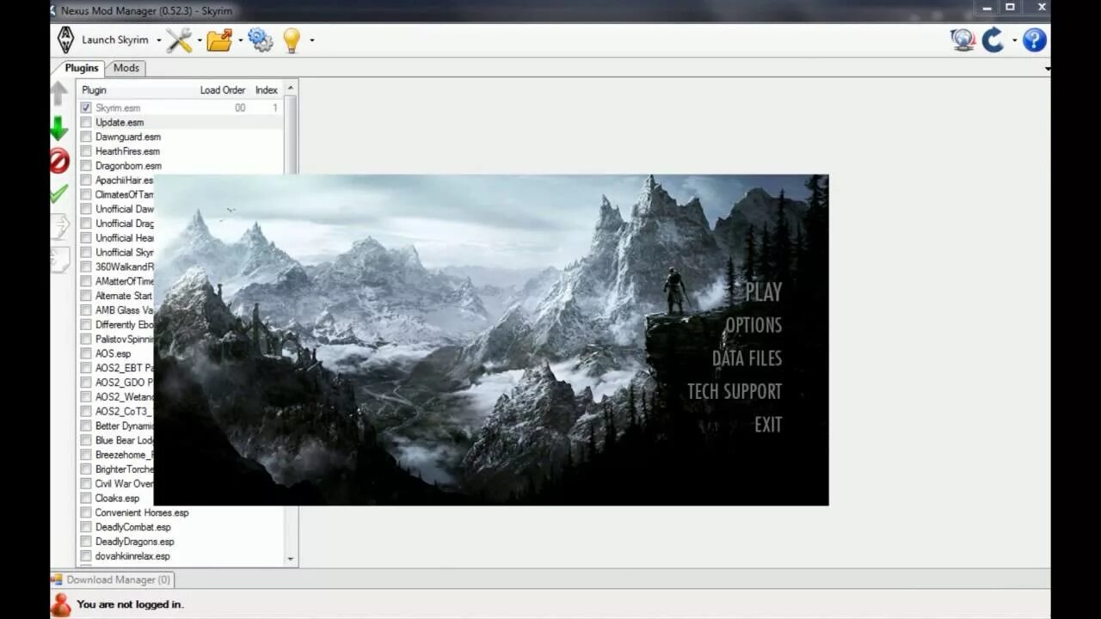Expand the update arrow dropdown
The image size is (1101, 619).
tap(1014, 40)
